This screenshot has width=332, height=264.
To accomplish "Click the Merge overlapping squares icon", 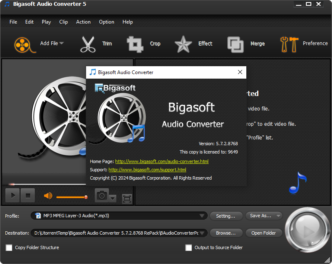I will click(235, 44).
